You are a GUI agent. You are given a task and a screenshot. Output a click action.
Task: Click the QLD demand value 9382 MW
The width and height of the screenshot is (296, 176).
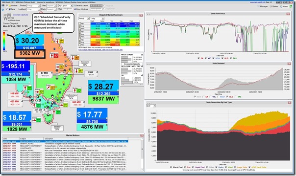point(29,53)
